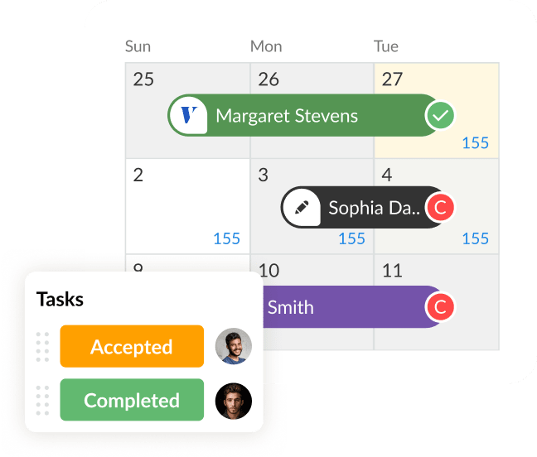Screen dimensions: 537x457
Task: Click the 155 link in day 2
Action: pyautogui.click(x=226, y=238)
